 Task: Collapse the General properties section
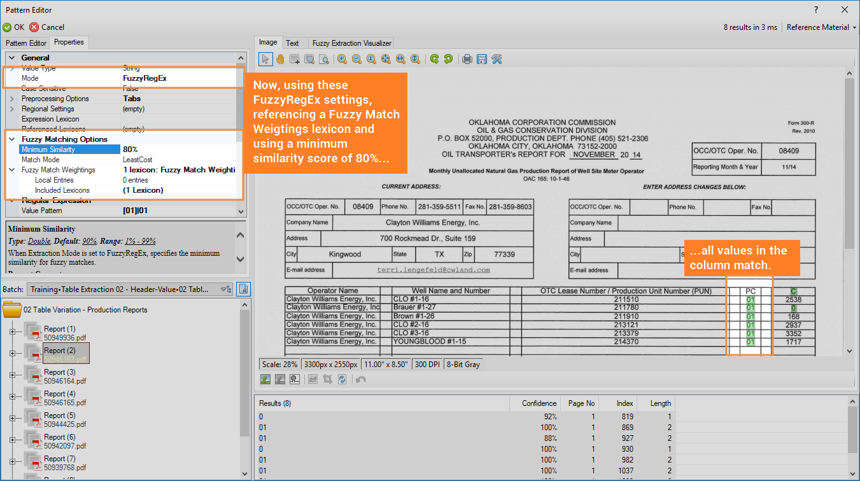12,58
